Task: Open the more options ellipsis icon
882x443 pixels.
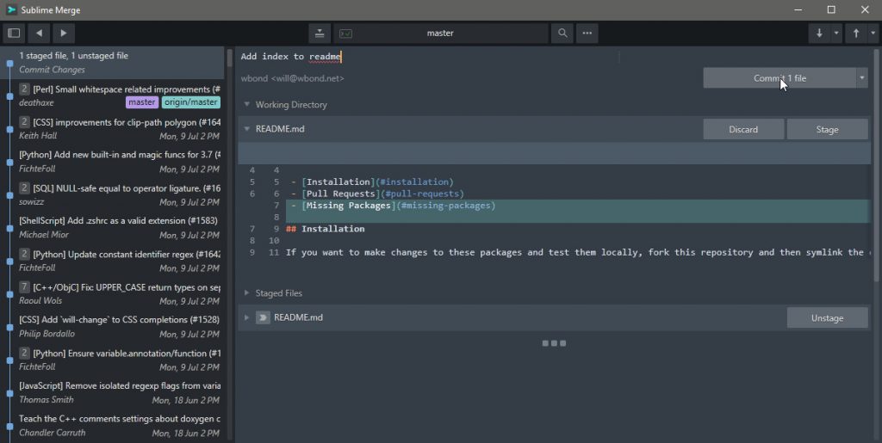Action: (x=587, y=34)
